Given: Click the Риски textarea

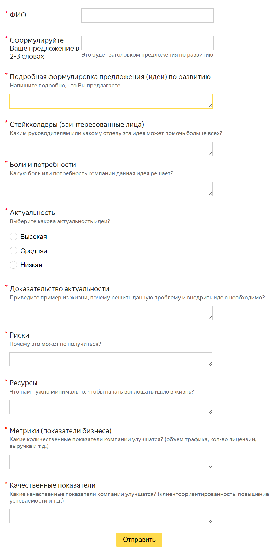Looking at the screenshot, I should (x=111, y=359).
